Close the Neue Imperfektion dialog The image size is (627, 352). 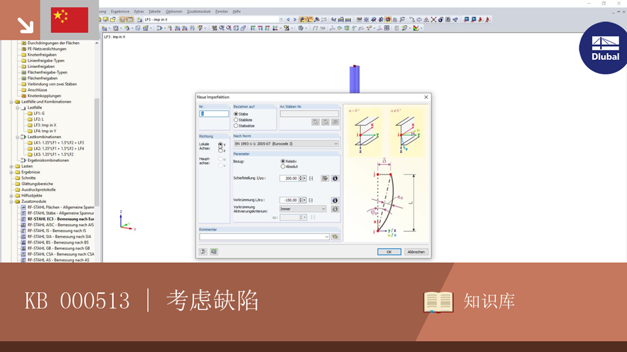click(x=426, y=97)
